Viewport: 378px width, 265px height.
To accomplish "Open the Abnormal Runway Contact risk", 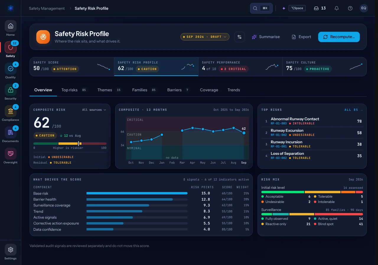I will coord(312,121).
